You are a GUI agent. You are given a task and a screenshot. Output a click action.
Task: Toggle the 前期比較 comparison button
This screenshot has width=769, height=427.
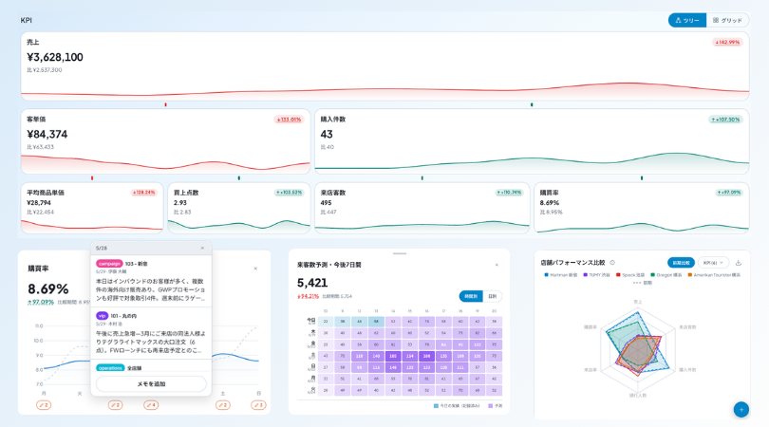point(681,263)
